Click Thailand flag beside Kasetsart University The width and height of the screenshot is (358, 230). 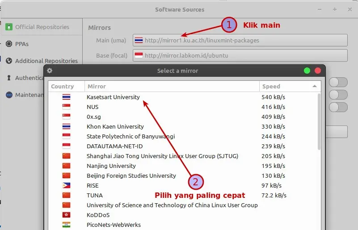[67, 97]
